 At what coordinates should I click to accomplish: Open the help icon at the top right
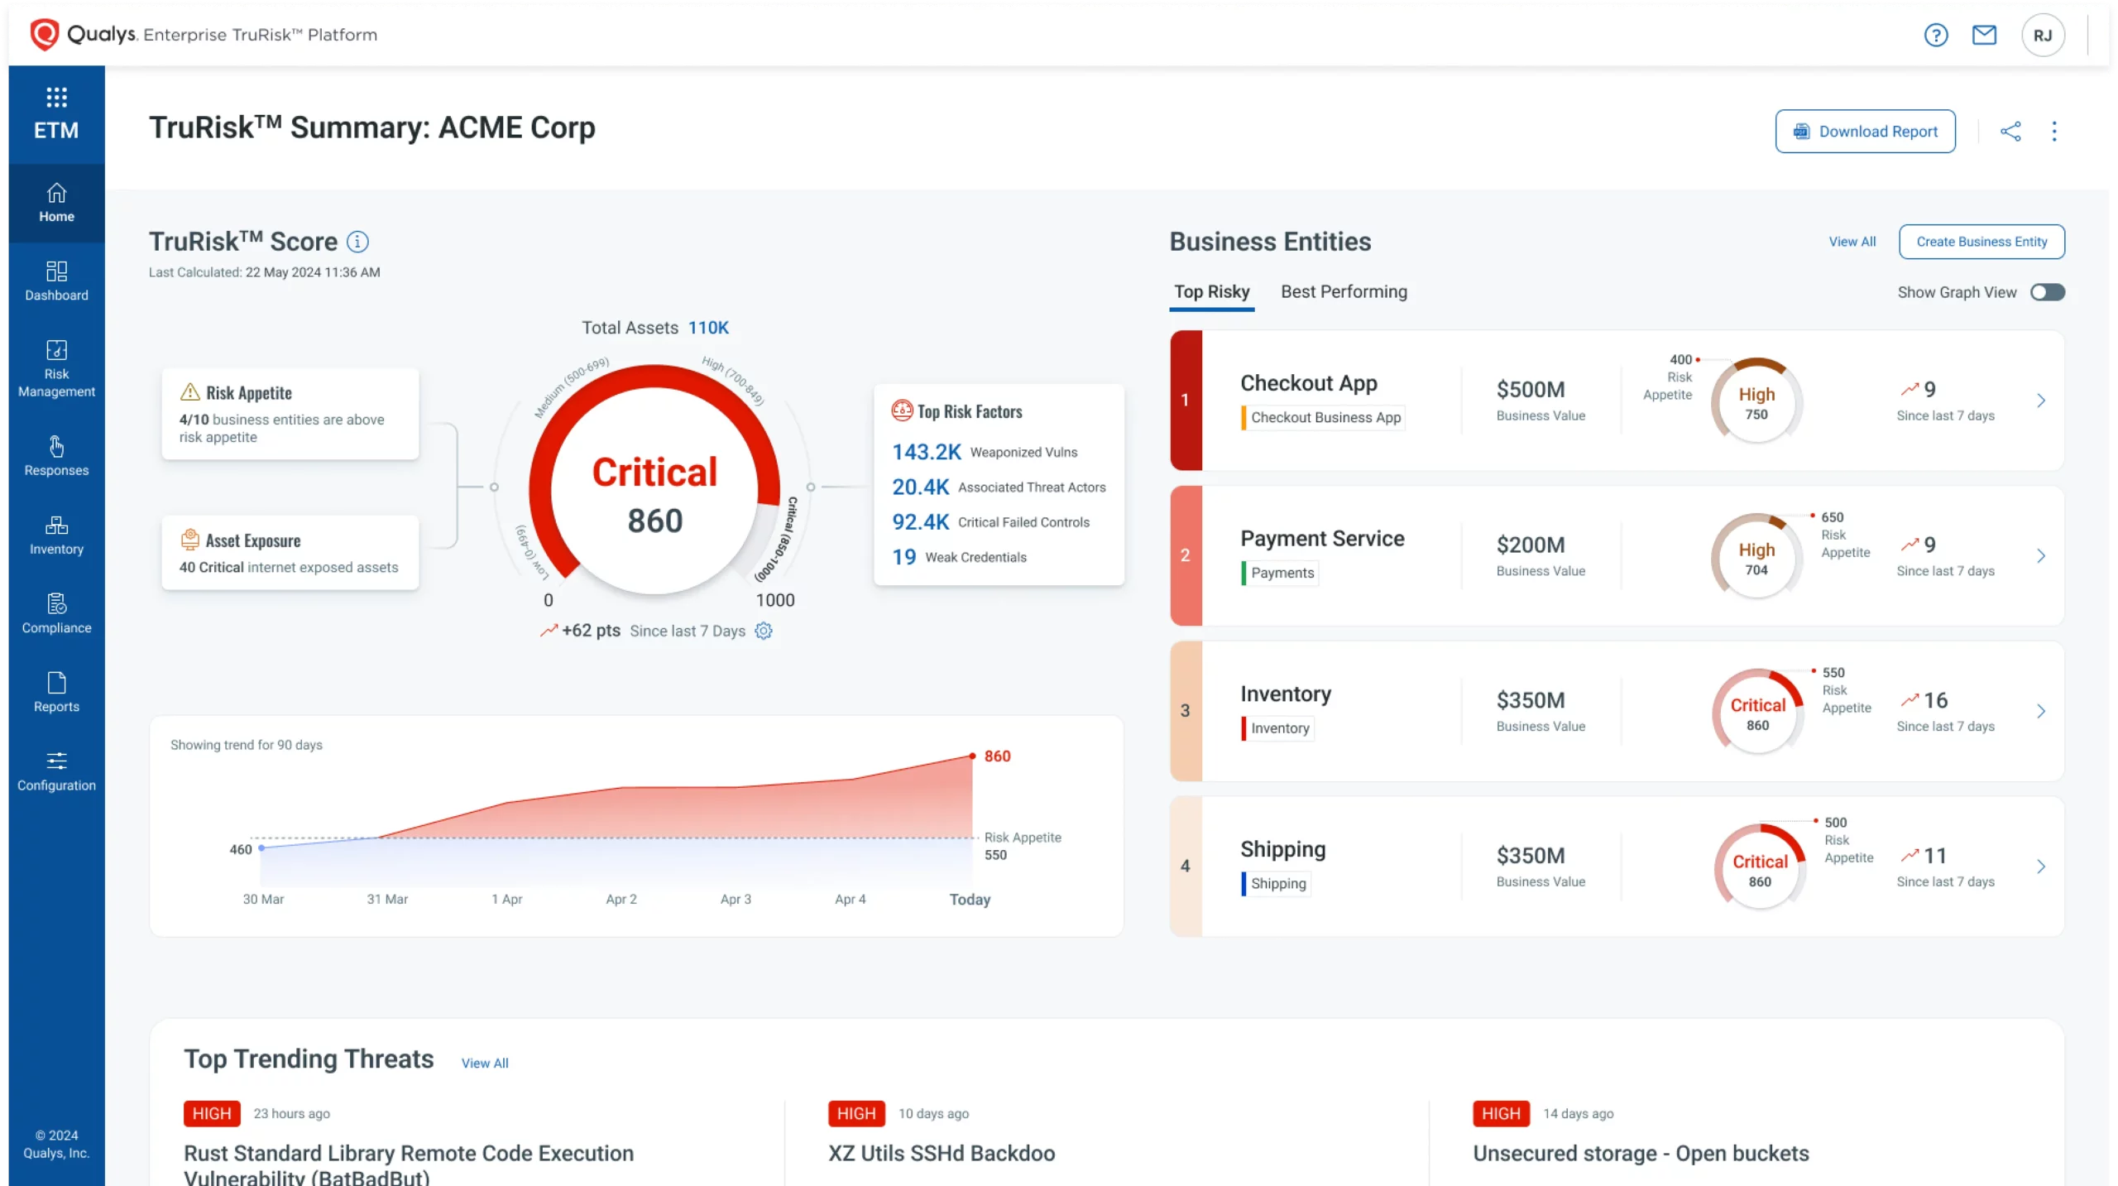coord(1936,35)
